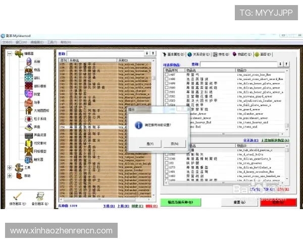Open the Troops editor helmet icon
Screen dimensions: 303x243
pyautogui.click(x=29, y=61)
